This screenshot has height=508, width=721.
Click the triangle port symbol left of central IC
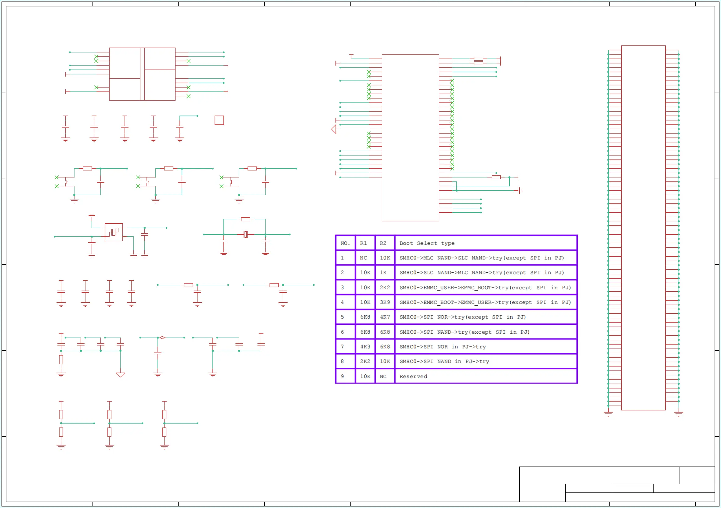(x=334, y=129)
